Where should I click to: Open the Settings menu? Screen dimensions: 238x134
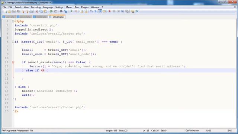coord(59,7)
